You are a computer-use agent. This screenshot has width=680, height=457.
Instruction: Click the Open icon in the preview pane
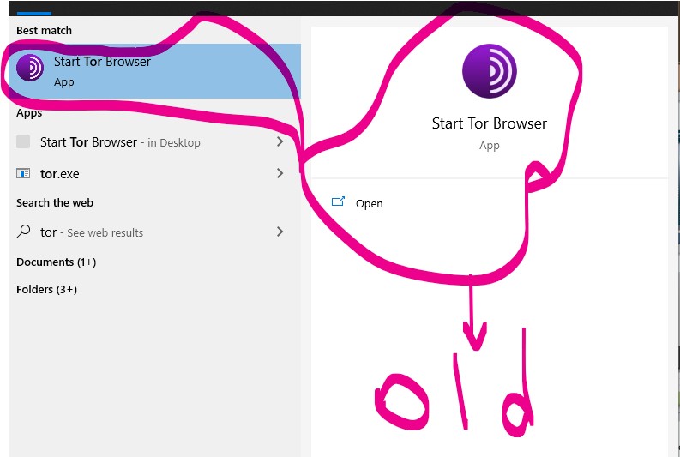point(338,201)
